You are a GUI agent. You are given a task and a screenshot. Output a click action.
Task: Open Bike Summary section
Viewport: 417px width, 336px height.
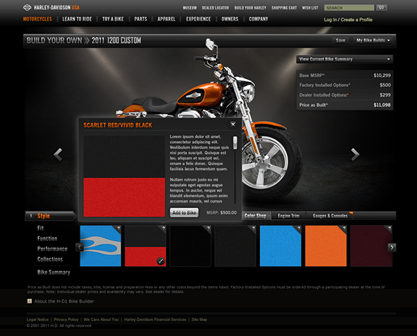click(54, 272)
